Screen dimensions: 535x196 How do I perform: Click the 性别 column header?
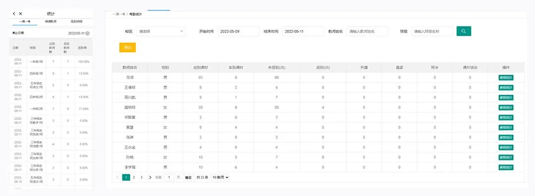(165, 68)
